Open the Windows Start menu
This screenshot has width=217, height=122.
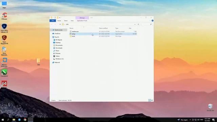[3, 120]
